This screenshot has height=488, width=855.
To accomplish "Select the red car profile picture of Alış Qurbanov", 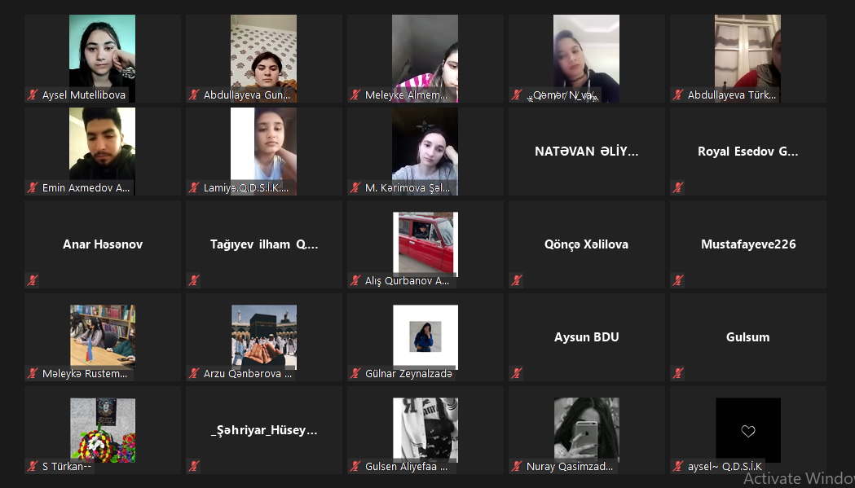I will pyautogui.click(x=425, y=243).
